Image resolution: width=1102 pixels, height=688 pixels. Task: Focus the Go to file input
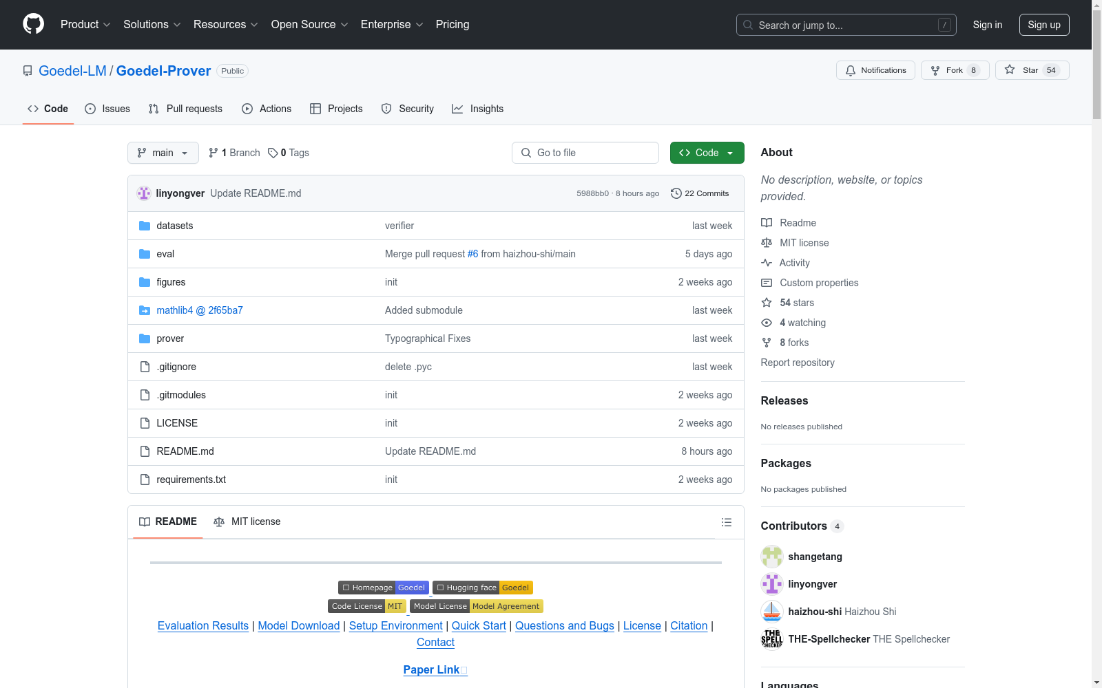click(x=585, y=153)
